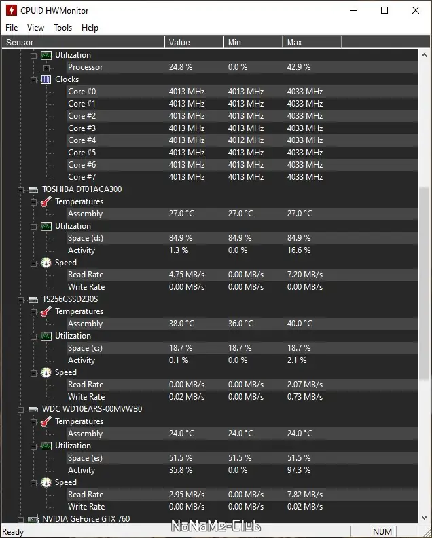Click the thermometer icon under WDC WD10EARS
The width and height of the screenshot is (432, 538).
tap(46, 421)
